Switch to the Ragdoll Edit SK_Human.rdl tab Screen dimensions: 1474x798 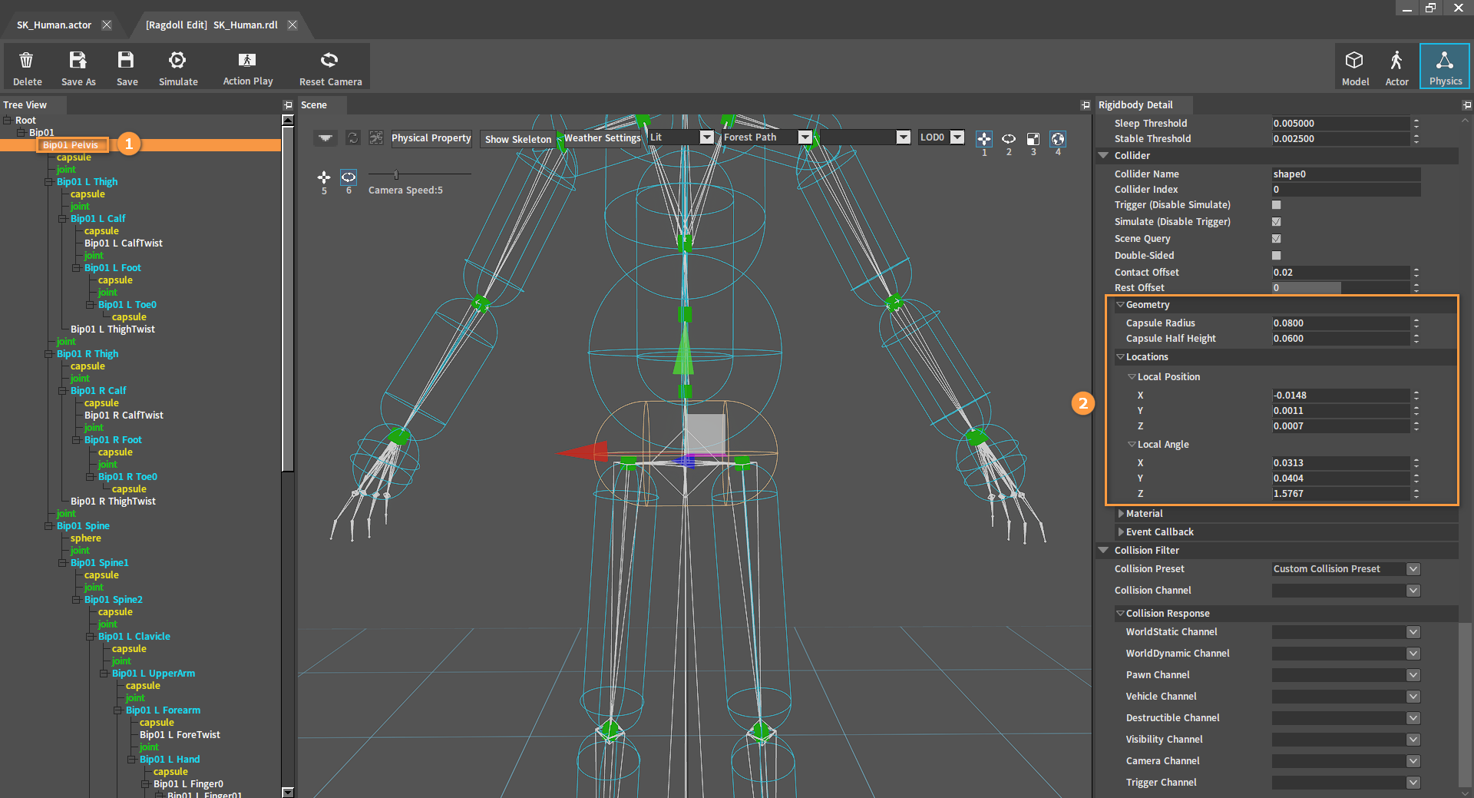tap(212, 25)
